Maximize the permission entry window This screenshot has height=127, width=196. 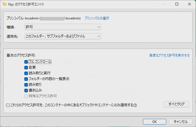click(x=177, y=4)
